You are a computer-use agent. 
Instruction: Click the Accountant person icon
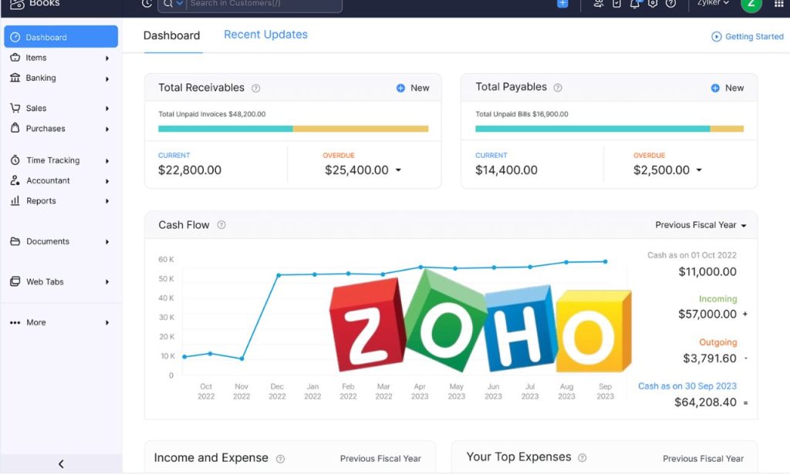15,180
